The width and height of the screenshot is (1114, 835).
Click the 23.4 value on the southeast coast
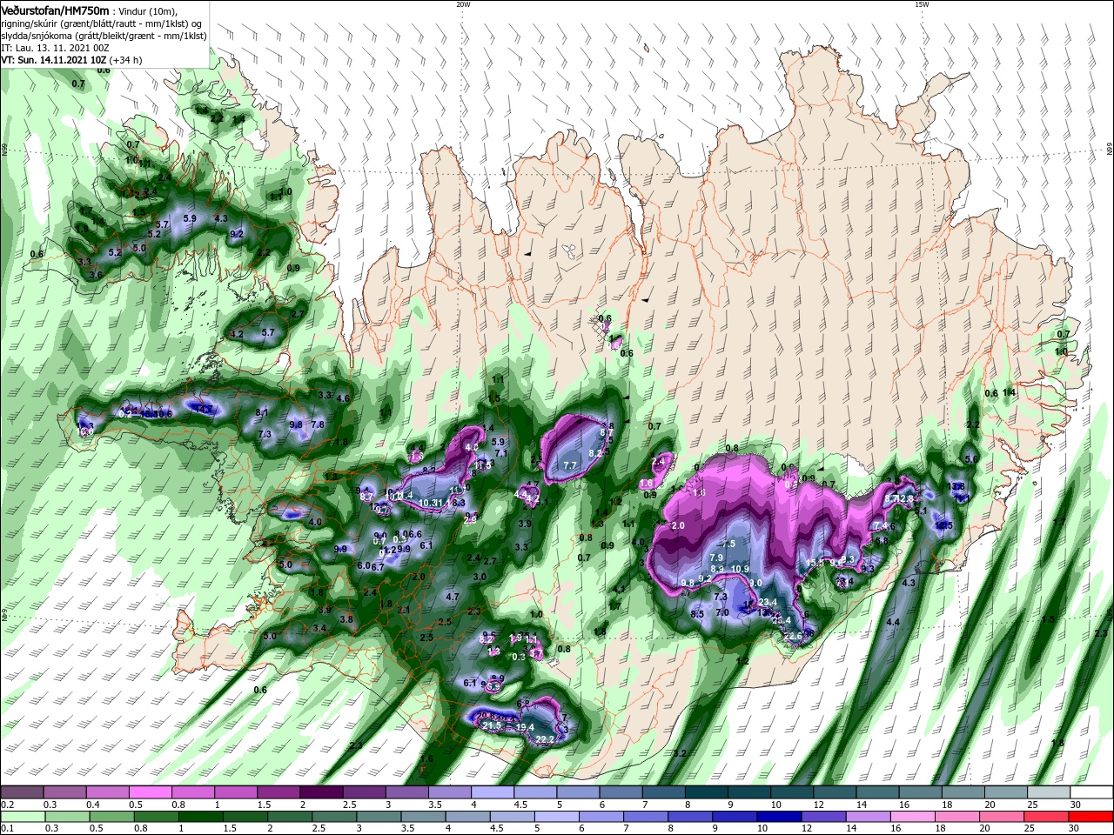point(768,602)
